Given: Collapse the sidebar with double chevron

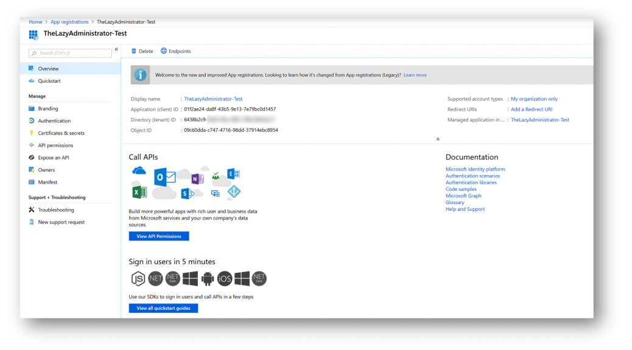Looking at the screenshot, I should (116, 49).
